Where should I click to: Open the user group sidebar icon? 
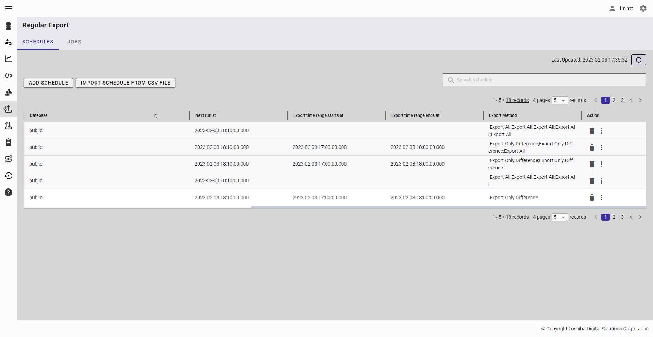[8, 92]
